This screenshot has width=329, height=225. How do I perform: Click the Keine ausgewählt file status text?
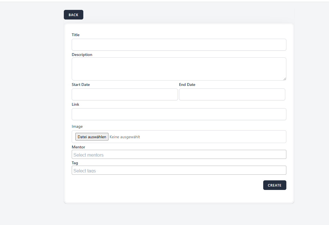click(125, 137)
